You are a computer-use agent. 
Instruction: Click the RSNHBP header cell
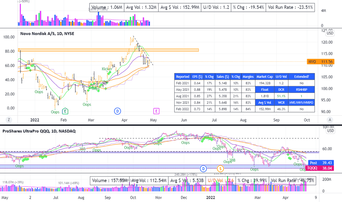[301, 90]
